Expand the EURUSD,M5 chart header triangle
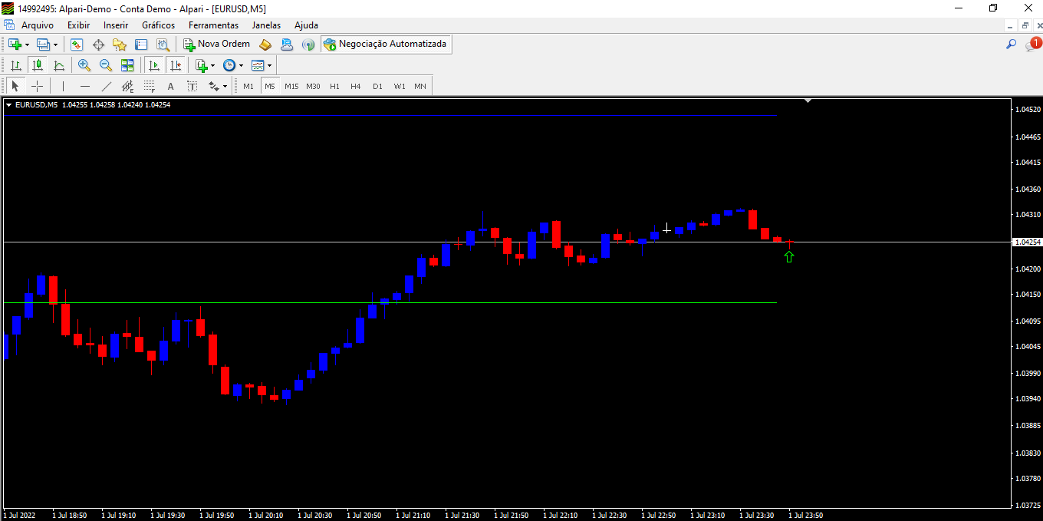The image size is (1043, 521). point(8,104)
